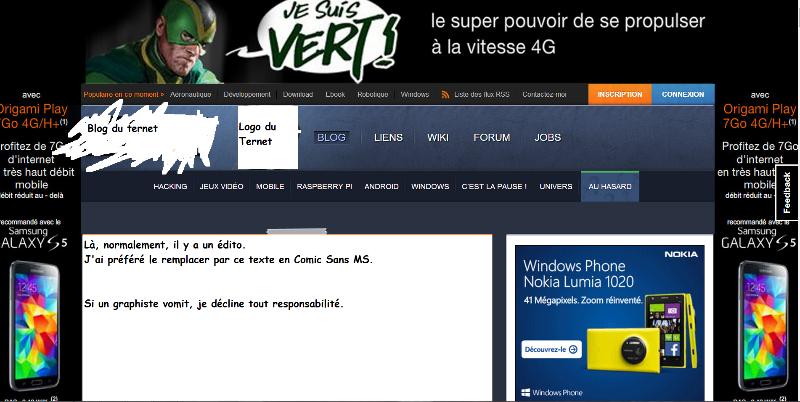The image size is (800, 402).
Task: Click 'le super pouvoir de se propulser' text
Action: [x=568, y=21]
